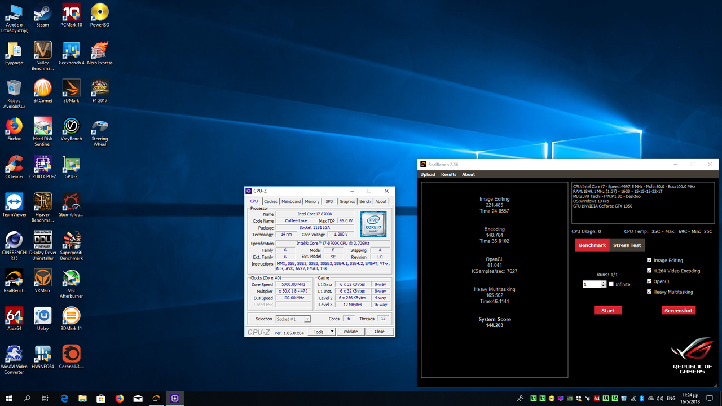Launch Aida64 from the desktop
722x406 pixels.
click(x=14, y=319)
